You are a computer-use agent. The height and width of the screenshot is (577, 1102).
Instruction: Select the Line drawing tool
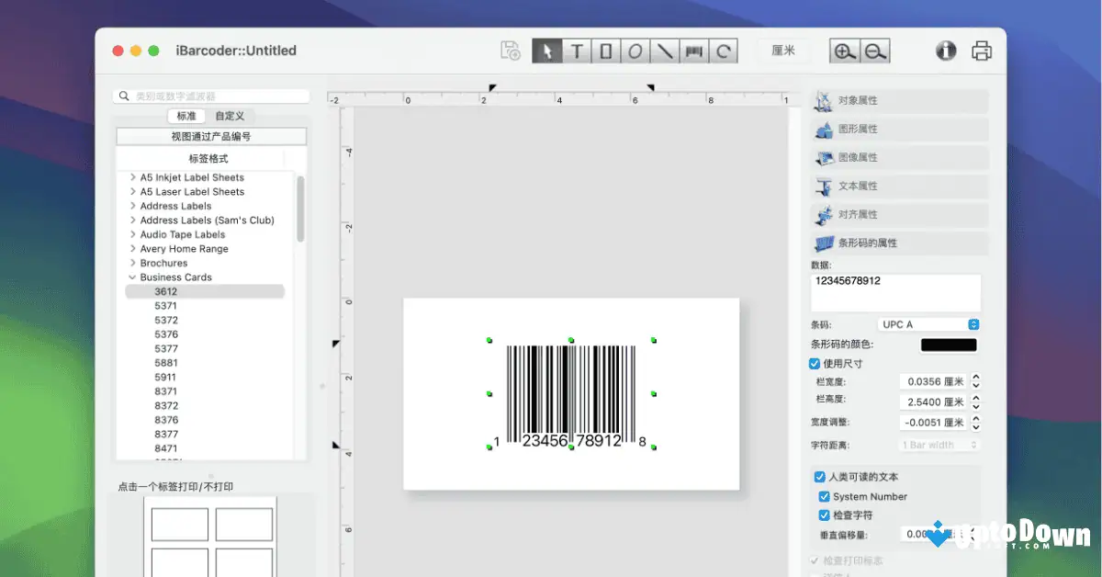click(665, 51)
